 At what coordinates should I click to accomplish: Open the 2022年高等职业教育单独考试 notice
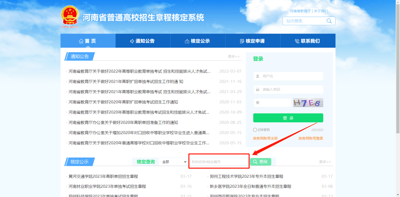click(x=140, y=71)
